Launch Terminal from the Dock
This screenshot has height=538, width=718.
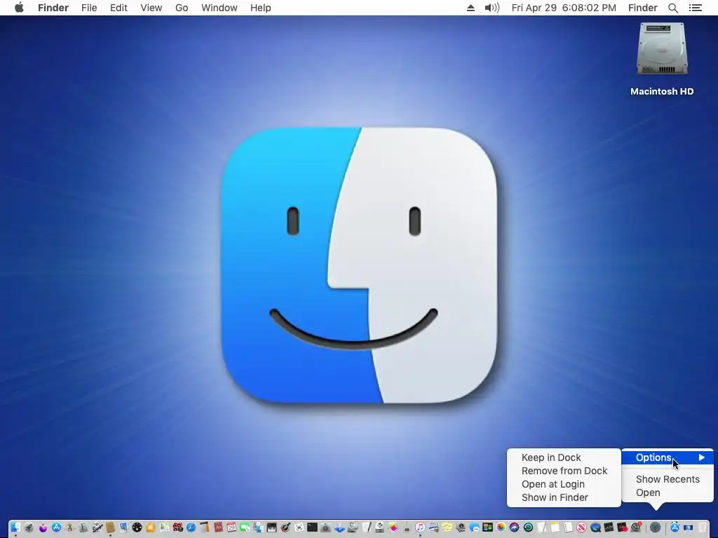click(312, 527)
